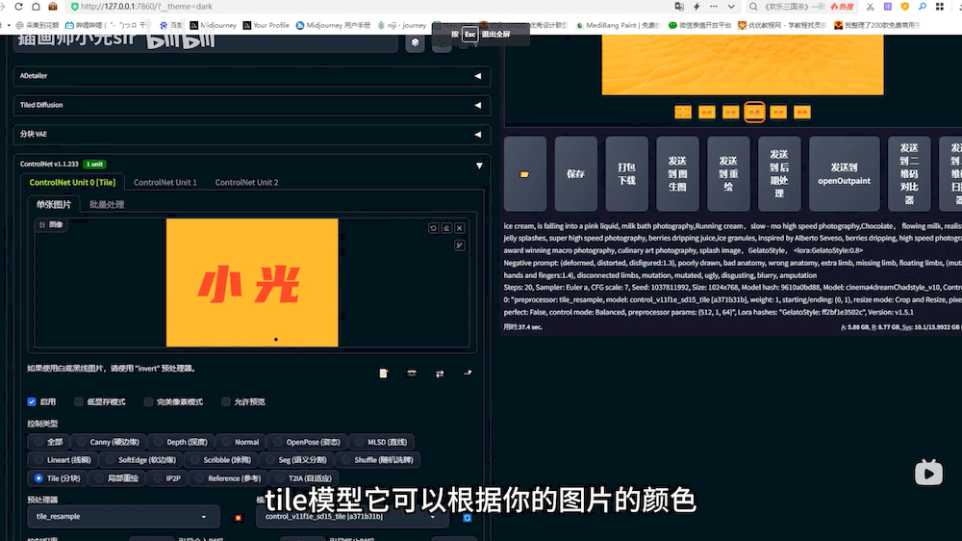Enable the 低显存模式 checkbox
This screenshot has width=962, height=541.
click(x=80, y=402)
